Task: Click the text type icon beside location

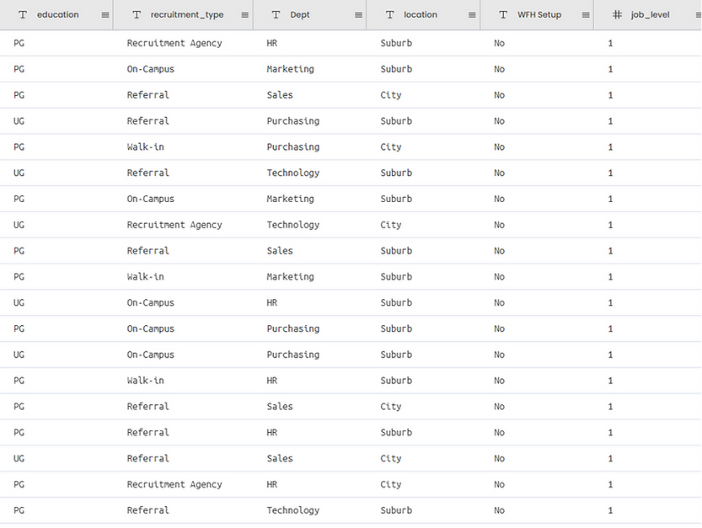Action: coord(389,15)
